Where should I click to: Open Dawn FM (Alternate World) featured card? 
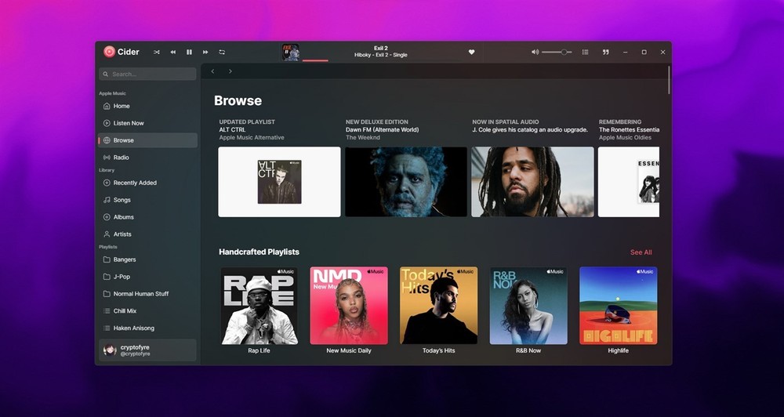click(406, 182)
